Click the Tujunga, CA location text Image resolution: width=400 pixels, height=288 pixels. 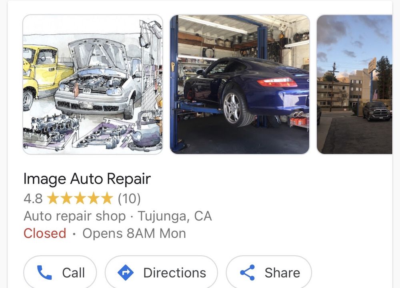click(x=175, y=216)
